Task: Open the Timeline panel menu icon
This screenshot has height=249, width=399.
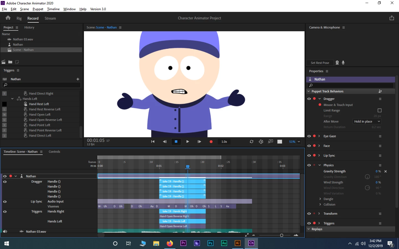Action: point(41,152)
